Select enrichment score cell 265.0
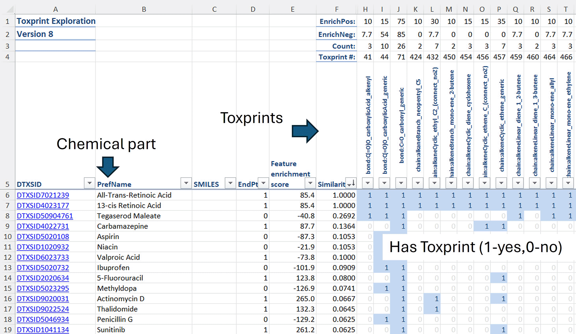576x334 pixels. pos(293,299)
